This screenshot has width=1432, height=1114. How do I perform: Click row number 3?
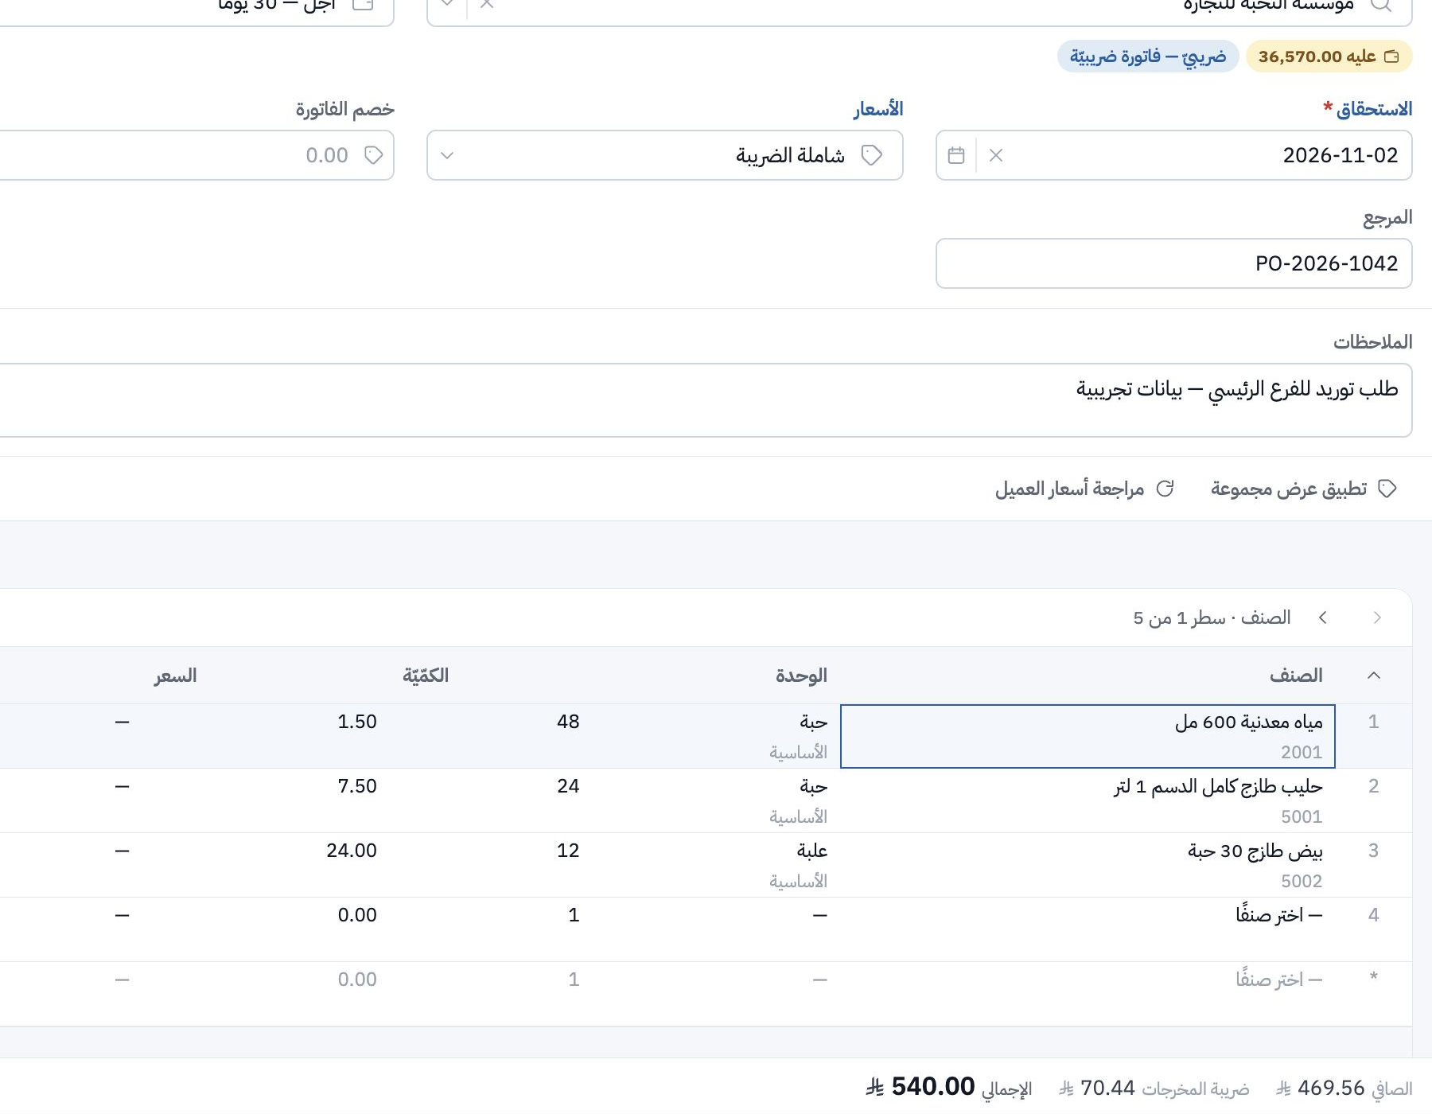1373,851
